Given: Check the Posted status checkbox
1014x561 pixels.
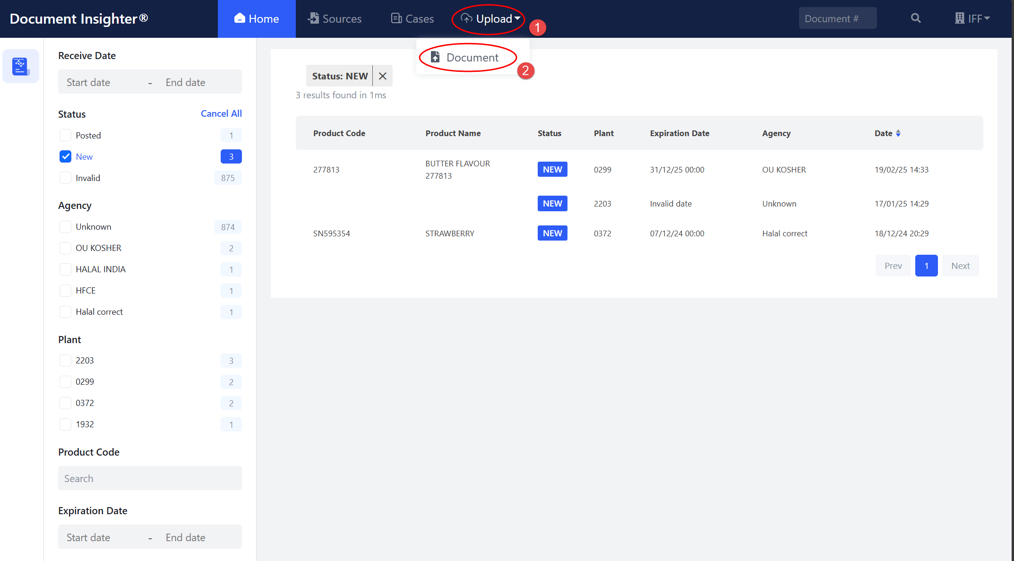Looking at the screenshot, I should click(x=66, y=135).
